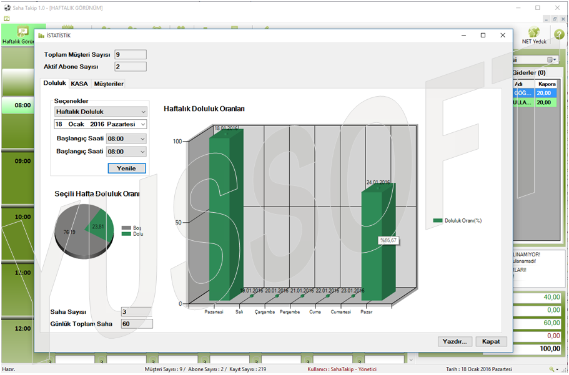Viewport: 569px width, 375px height.
Task: Switch to the Doluluk tab
Action: (x=55, y=83)
